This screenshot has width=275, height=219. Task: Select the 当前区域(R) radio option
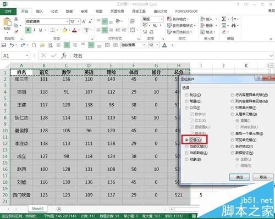pyautogui.click(x=186, y=147)
